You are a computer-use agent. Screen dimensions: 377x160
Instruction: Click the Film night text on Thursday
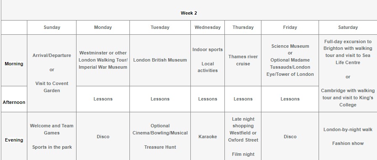click(243, 154)
